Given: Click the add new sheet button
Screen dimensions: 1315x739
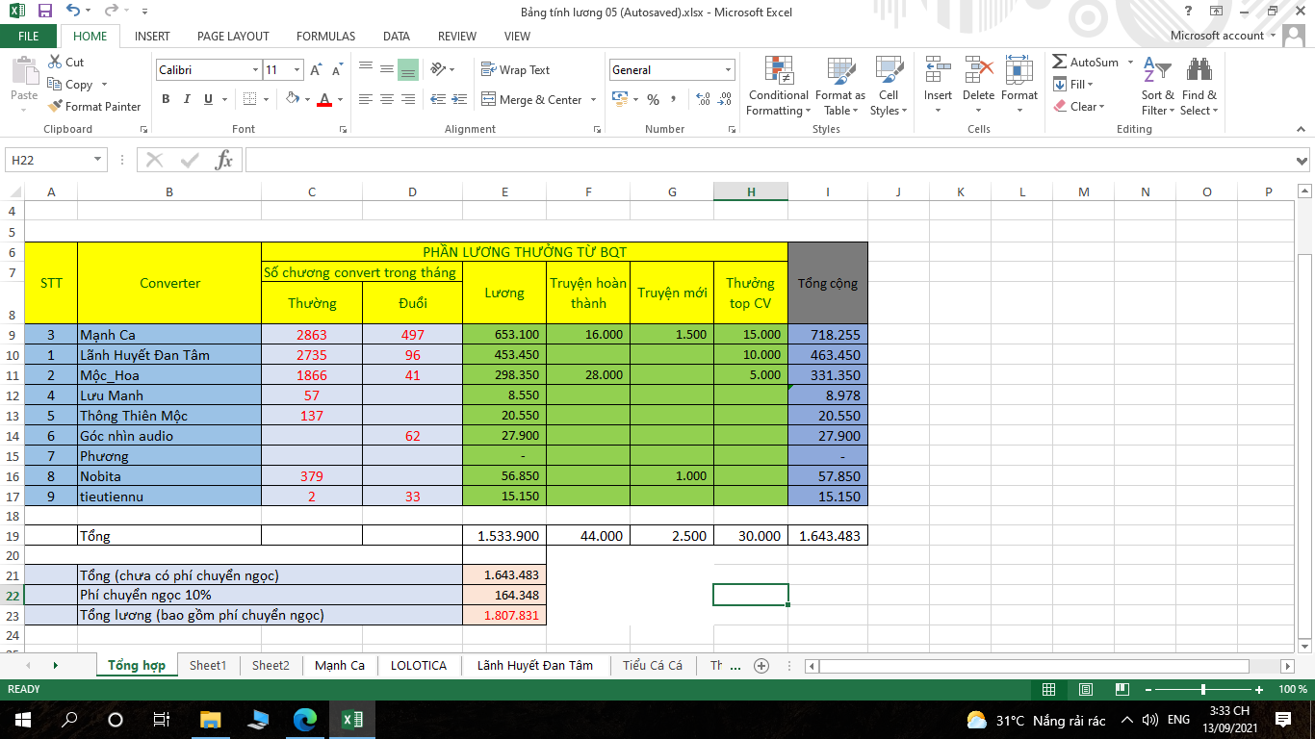Looking at the screenshot, I should pyautogui.click(x=761, y=665).
